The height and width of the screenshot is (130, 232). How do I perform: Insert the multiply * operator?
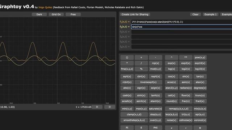pos(127,63)
